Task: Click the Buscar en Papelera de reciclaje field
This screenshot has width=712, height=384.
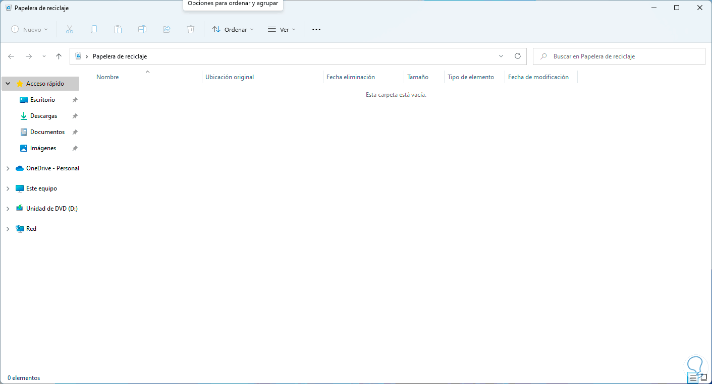Action: [619, 56]
